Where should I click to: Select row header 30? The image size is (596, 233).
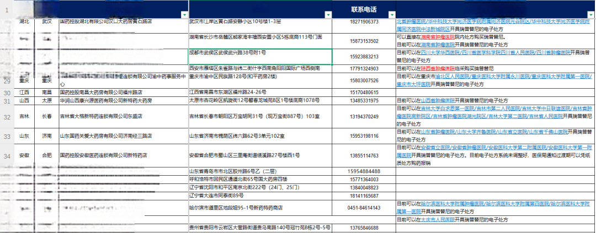coord(7,93)
